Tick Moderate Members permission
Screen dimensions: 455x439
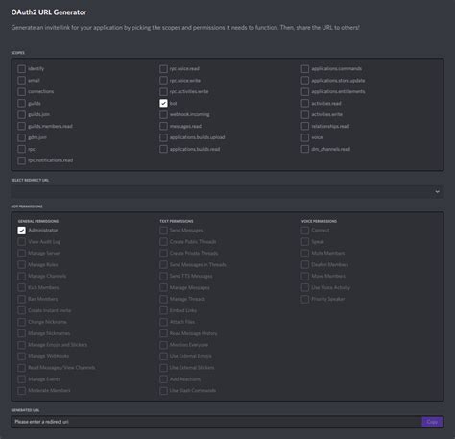pos(21,391)
